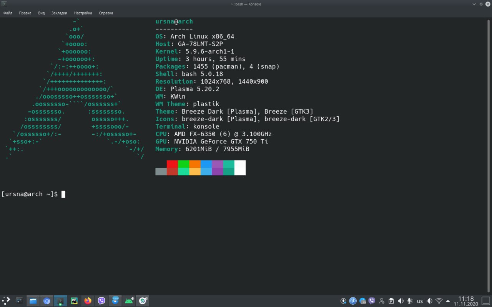This screenshot has height=307, width=492.
Task: Click the Show Desktop button
Action: pyautogui.click(x=486, y=301)
